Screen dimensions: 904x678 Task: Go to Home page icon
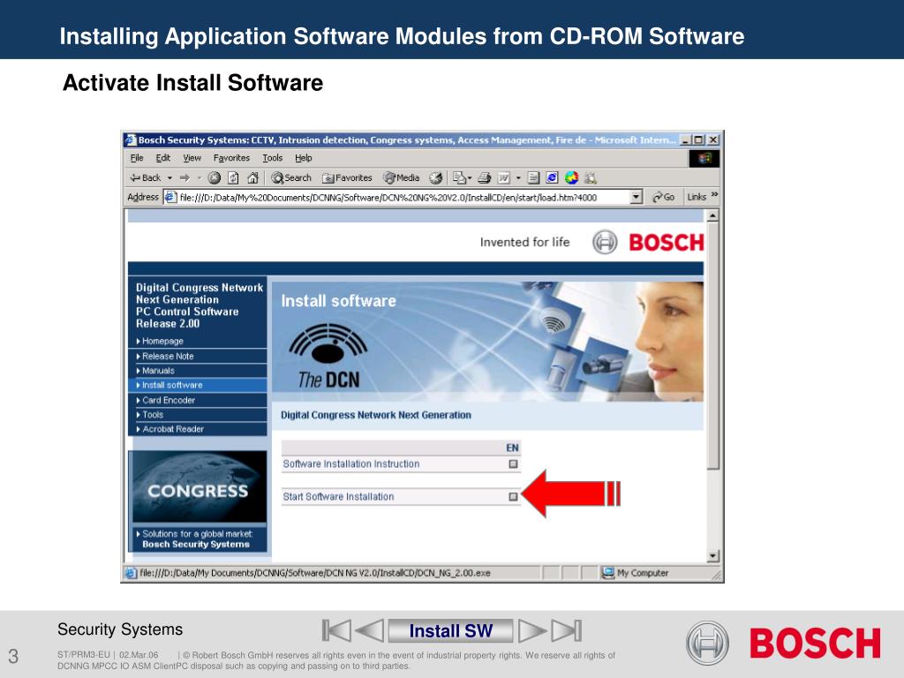coord(252,178)
